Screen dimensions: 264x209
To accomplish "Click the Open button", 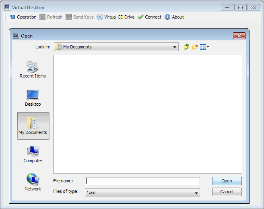I will 227,181.
